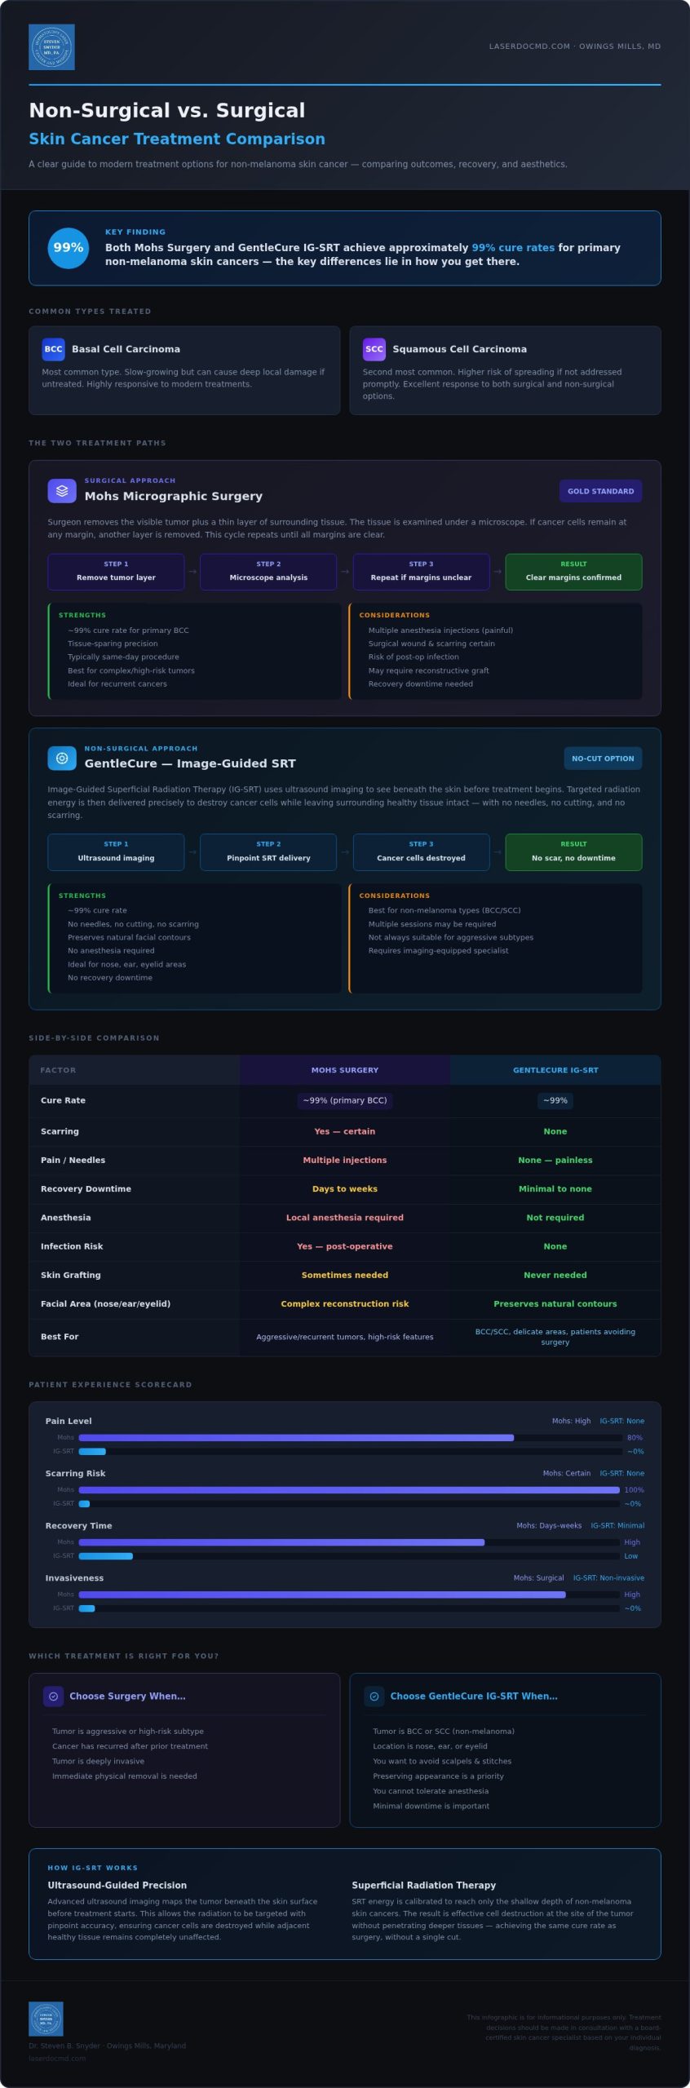Click the footer Steven Snyder logo
The image size is (690, 2088).
click(x=46, y=2019)
